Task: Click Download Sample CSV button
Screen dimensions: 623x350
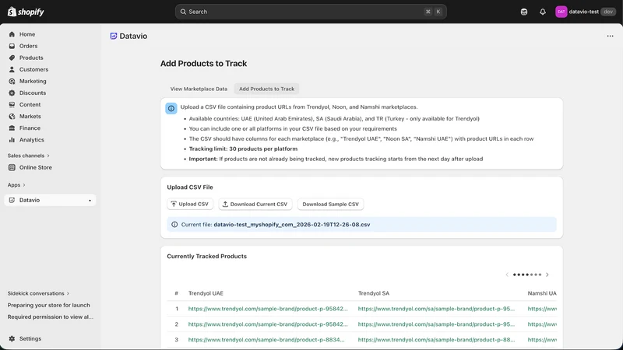Action: [330, 204]
